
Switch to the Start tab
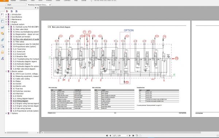coord(9,5)
